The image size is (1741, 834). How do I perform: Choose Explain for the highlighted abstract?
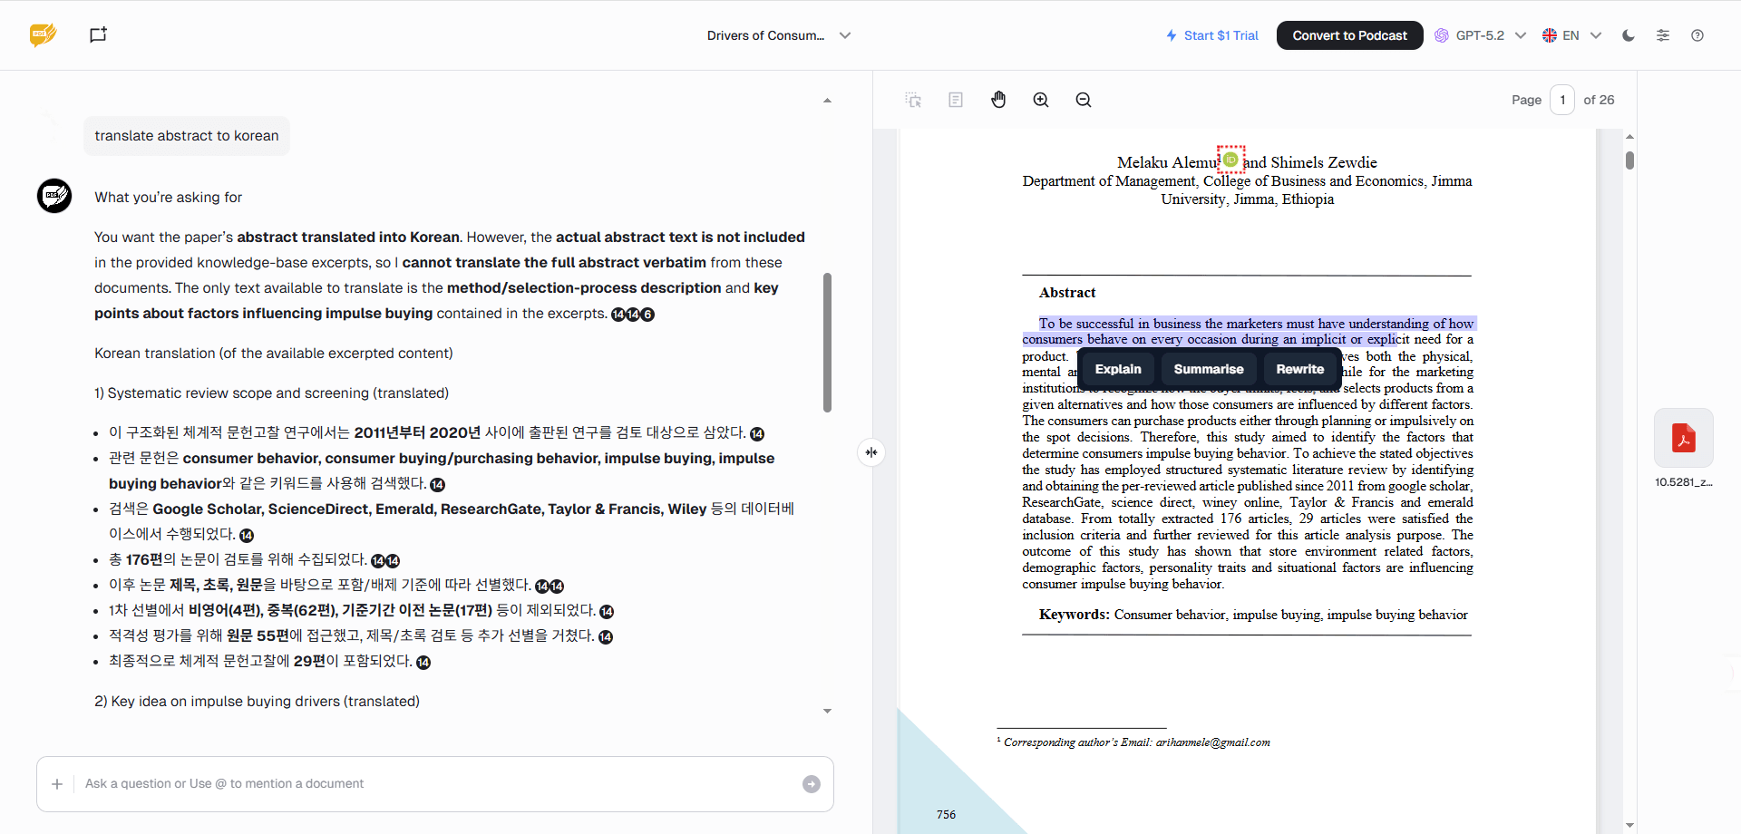pos(1117,369)
